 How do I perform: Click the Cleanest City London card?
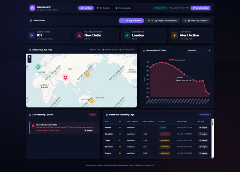[144, 35]
